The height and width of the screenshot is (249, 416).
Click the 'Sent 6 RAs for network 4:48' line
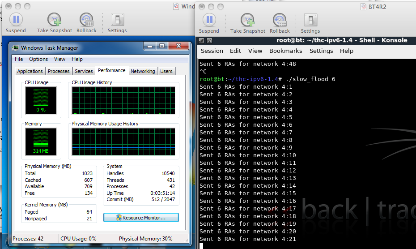[x=247, y=64]
